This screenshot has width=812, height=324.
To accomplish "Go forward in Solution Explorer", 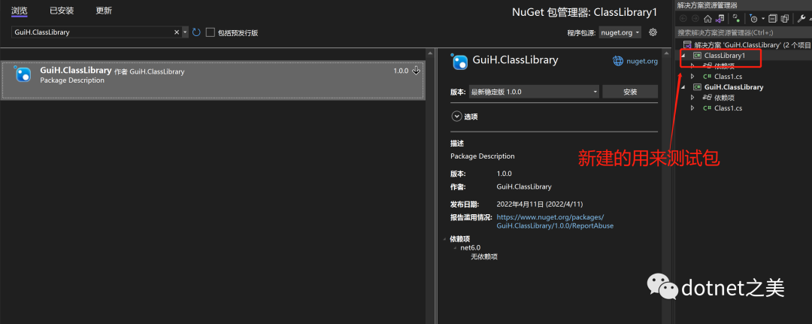I will tap(695, 19).
